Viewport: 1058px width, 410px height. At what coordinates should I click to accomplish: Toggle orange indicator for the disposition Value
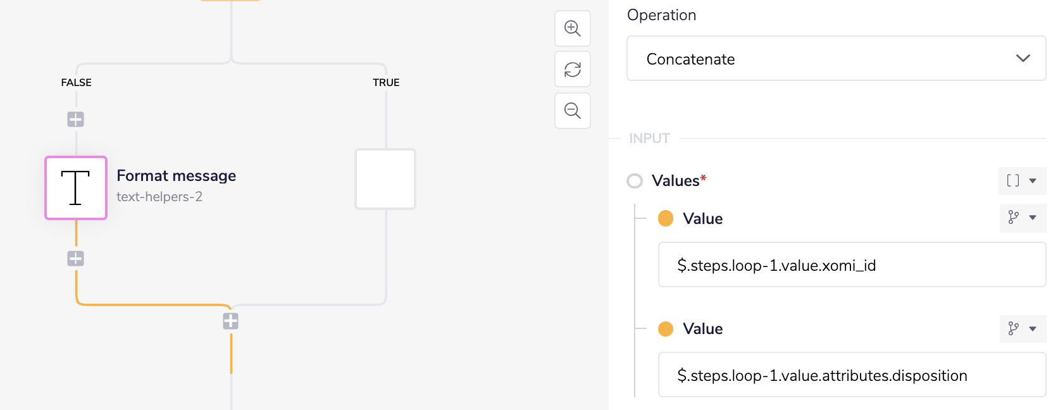coord(666,329)
